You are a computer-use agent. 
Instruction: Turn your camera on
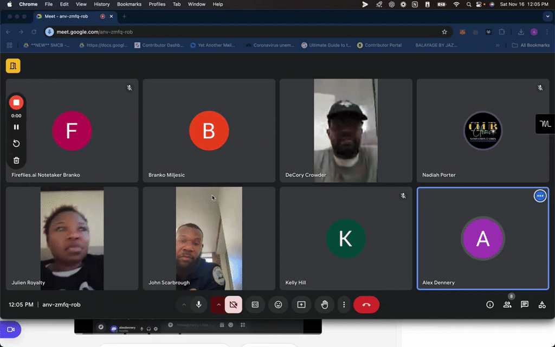233,305
